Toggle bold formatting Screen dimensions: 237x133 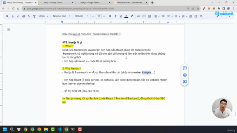[x=110, y=16]
